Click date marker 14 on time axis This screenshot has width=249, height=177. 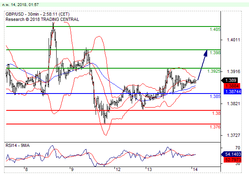point(195,169)
